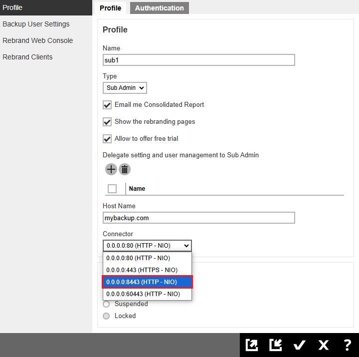Viewport: 359px width, 357px height.
Task: Open Backup User Settings in sidebar
Action: tap(36, 24)
